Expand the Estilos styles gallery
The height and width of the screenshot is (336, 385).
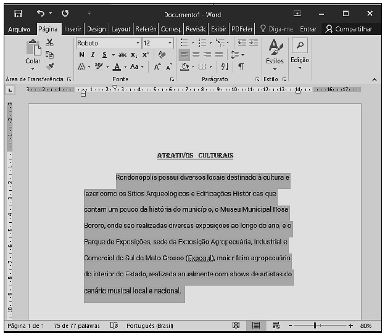tap(275, 52)
